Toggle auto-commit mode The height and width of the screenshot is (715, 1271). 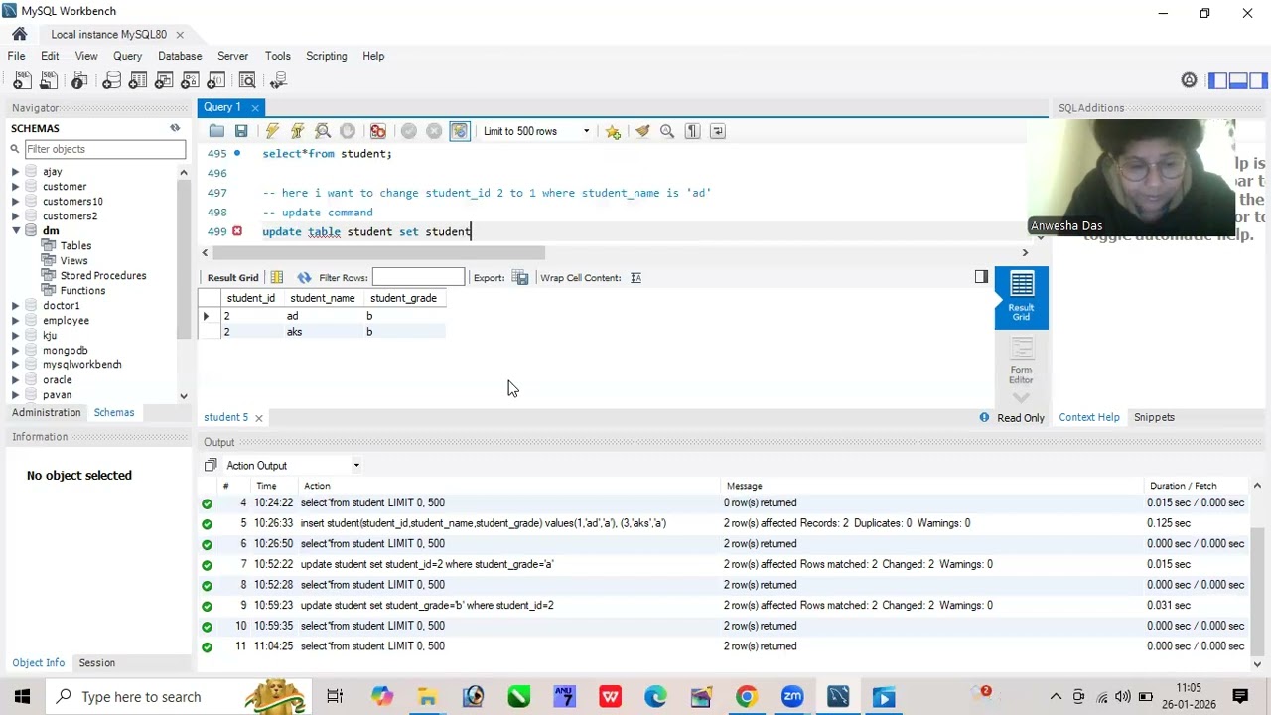459,131
